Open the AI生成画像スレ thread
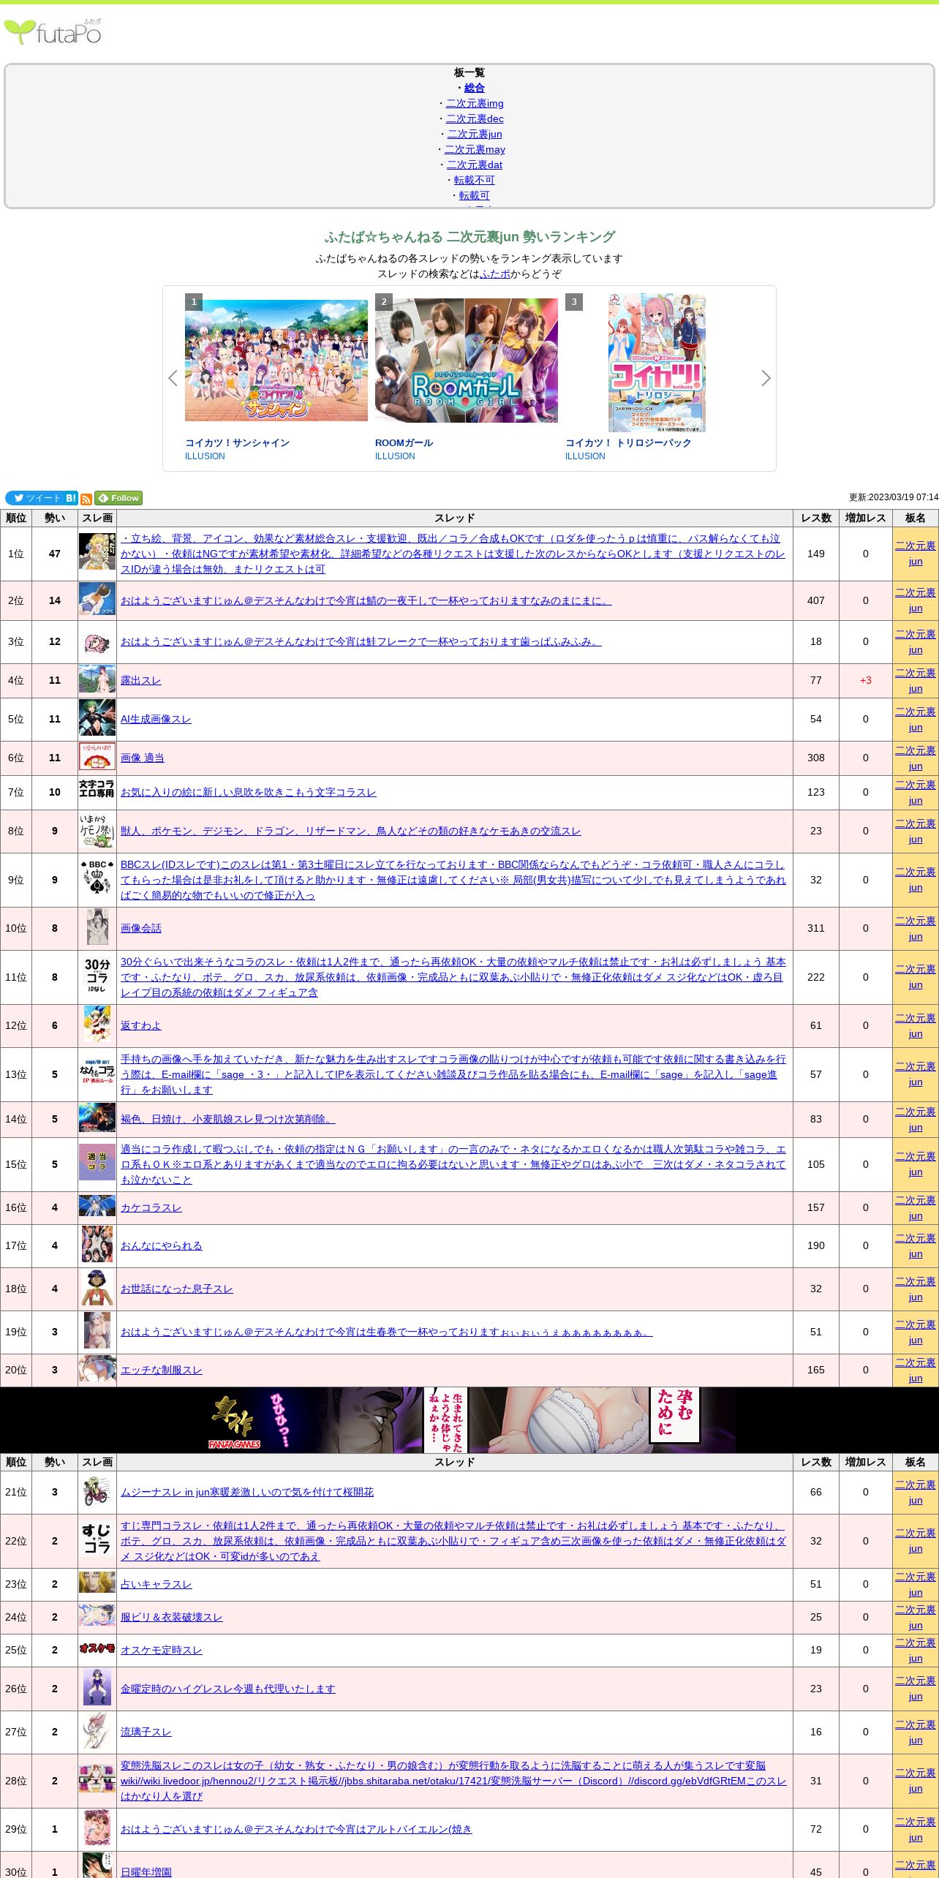Viewport: 939px width, 1878px height. click(x=156, y=719)
